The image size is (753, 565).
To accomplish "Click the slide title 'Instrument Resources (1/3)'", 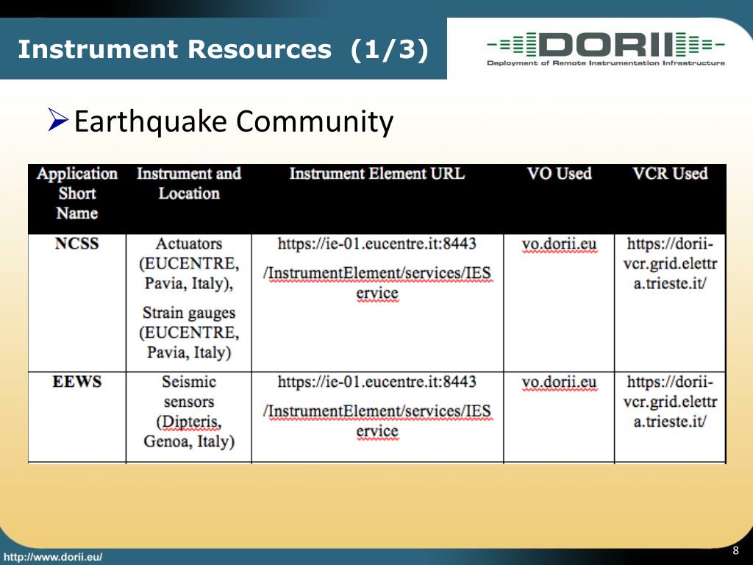I will tap(223, 49).
